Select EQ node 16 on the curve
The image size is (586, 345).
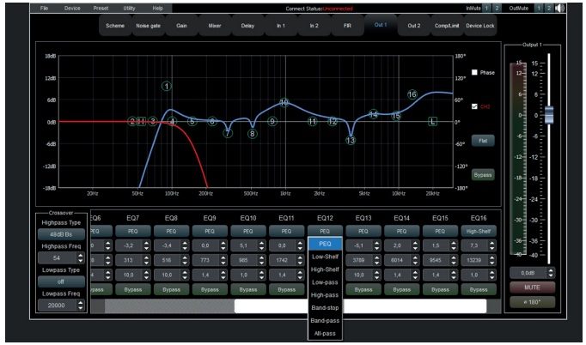[412, 94]
